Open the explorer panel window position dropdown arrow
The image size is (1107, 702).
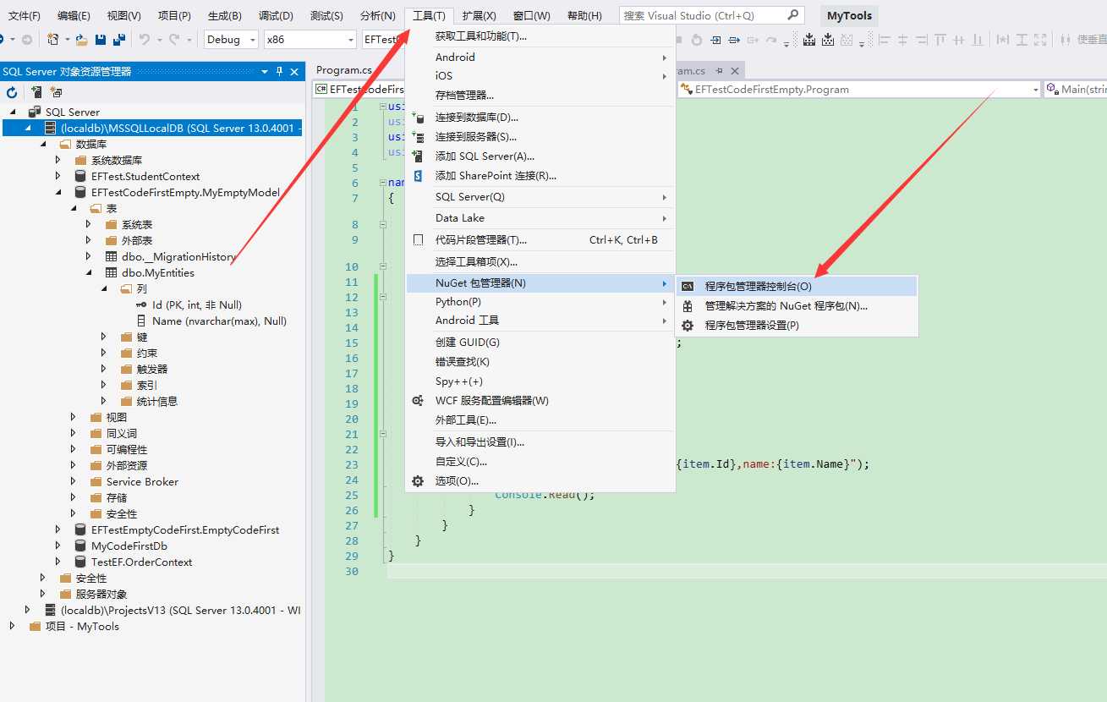click(x=265, y=72)
